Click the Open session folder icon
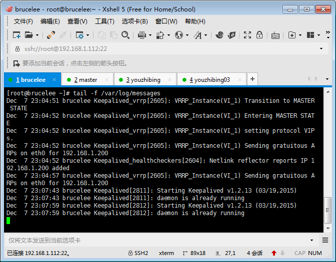The height and width of the screenshot is (262, 336). (28, 35)
